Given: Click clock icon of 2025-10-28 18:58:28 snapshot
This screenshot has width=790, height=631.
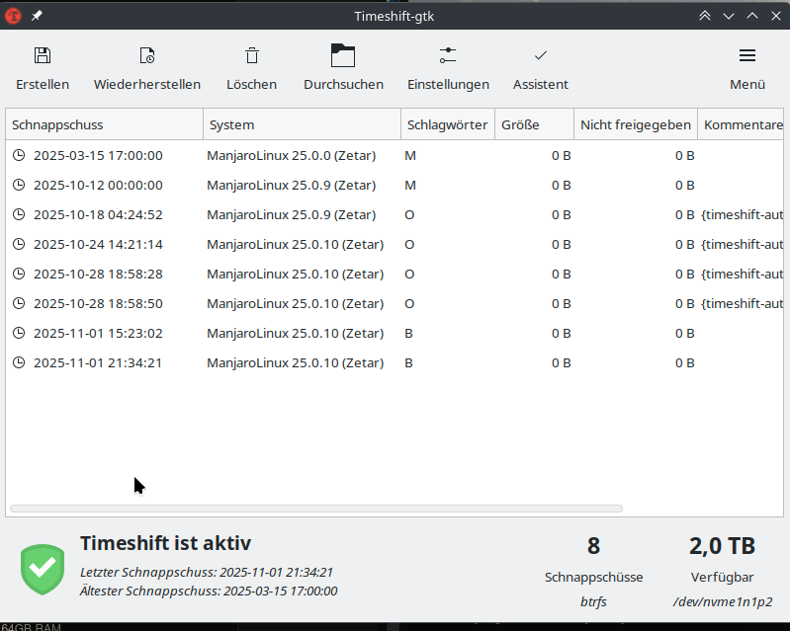Looking at the screenshot, I should click(19, 274).
